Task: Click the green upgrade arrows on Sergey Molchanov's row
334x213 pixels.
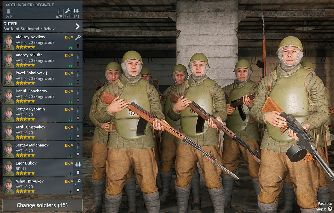Action: tap(70, 156)
